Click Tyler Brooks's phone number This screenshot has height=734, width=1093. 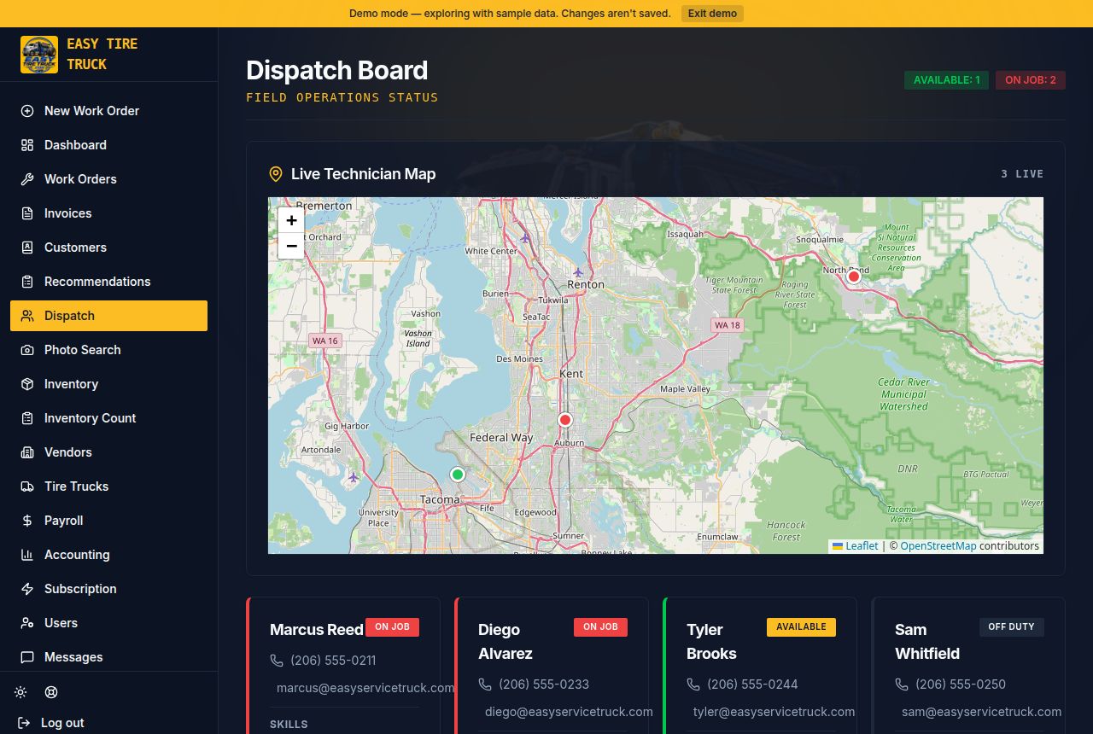pos(752,684)
